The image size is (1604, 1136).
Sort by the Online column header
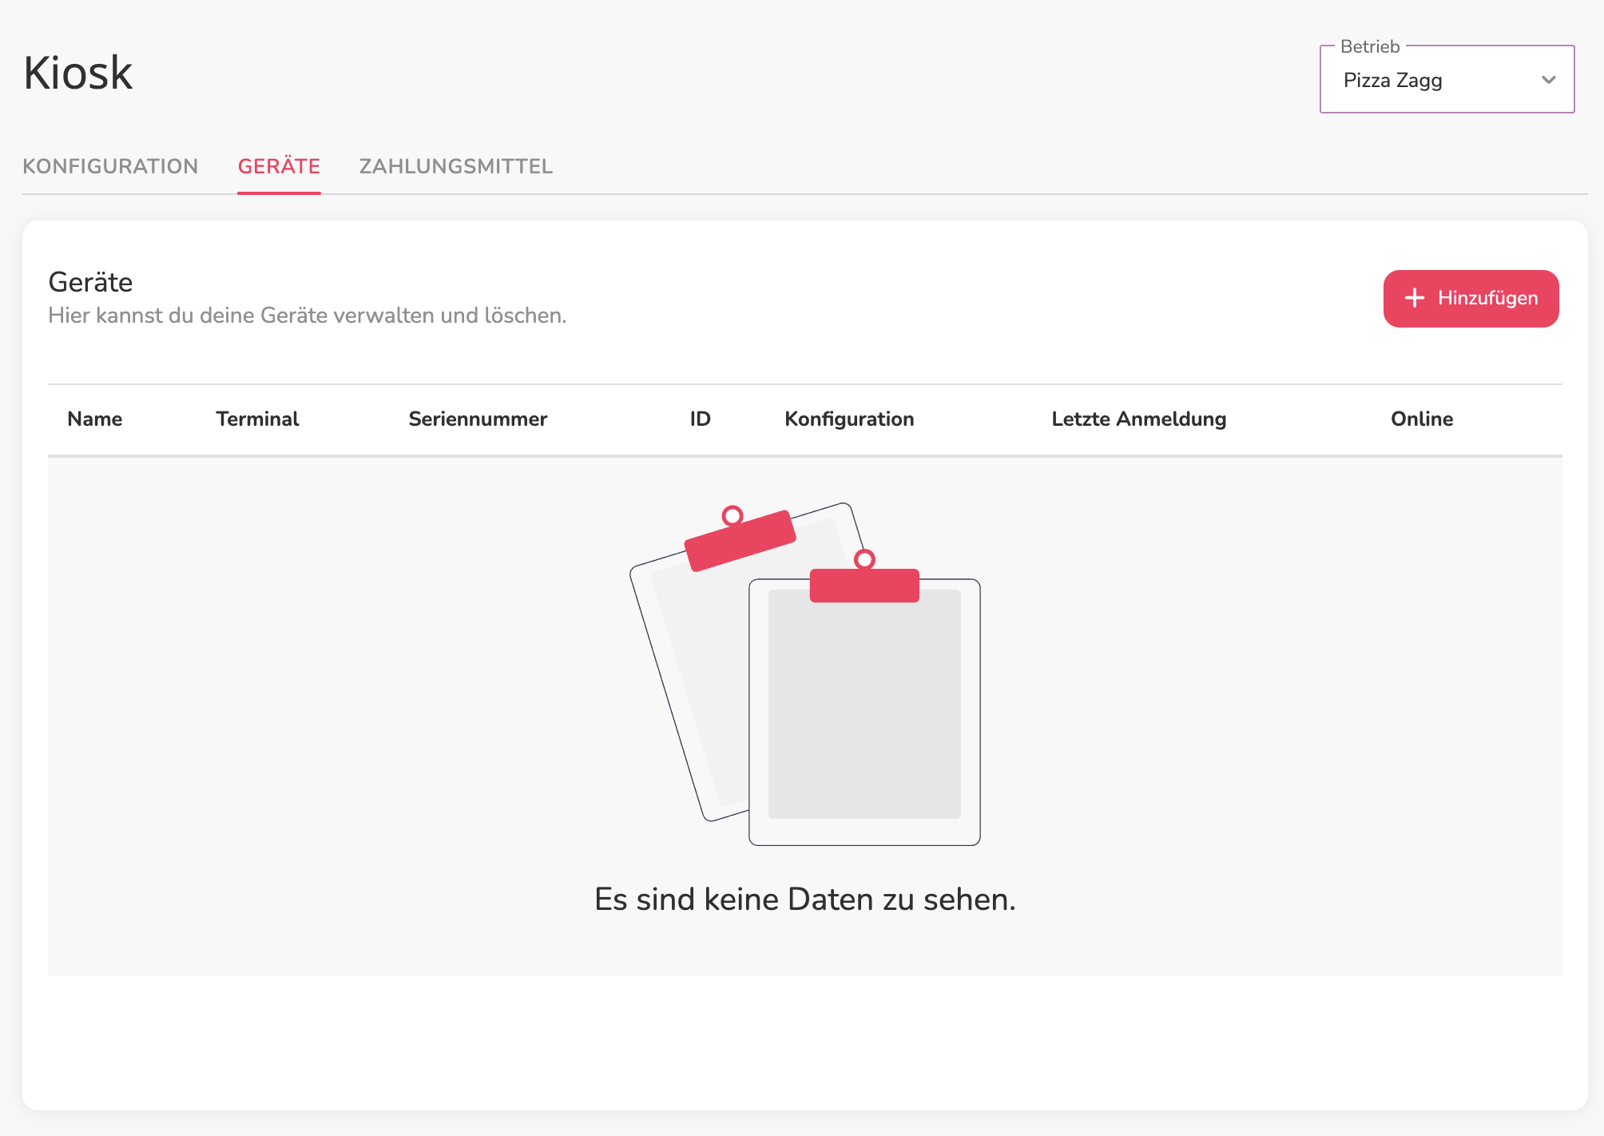[x=1422, y=419]
